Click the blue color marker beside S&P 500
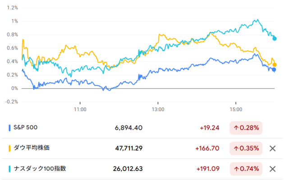Screen dimensions: 284x180 pyautogui.click(x=9, y=128)
